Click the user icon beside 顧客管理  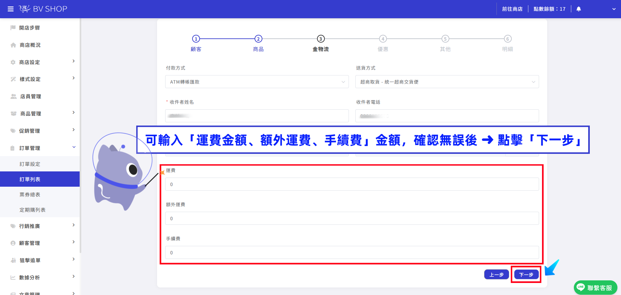click(13, 243)
